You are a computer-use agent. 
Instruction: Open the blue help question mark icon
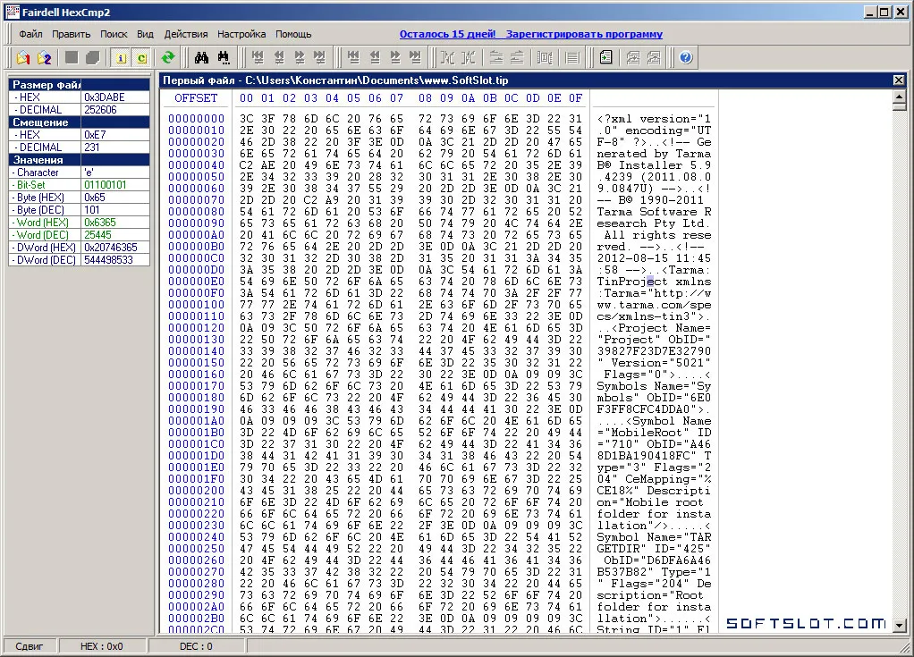point(685,57)
